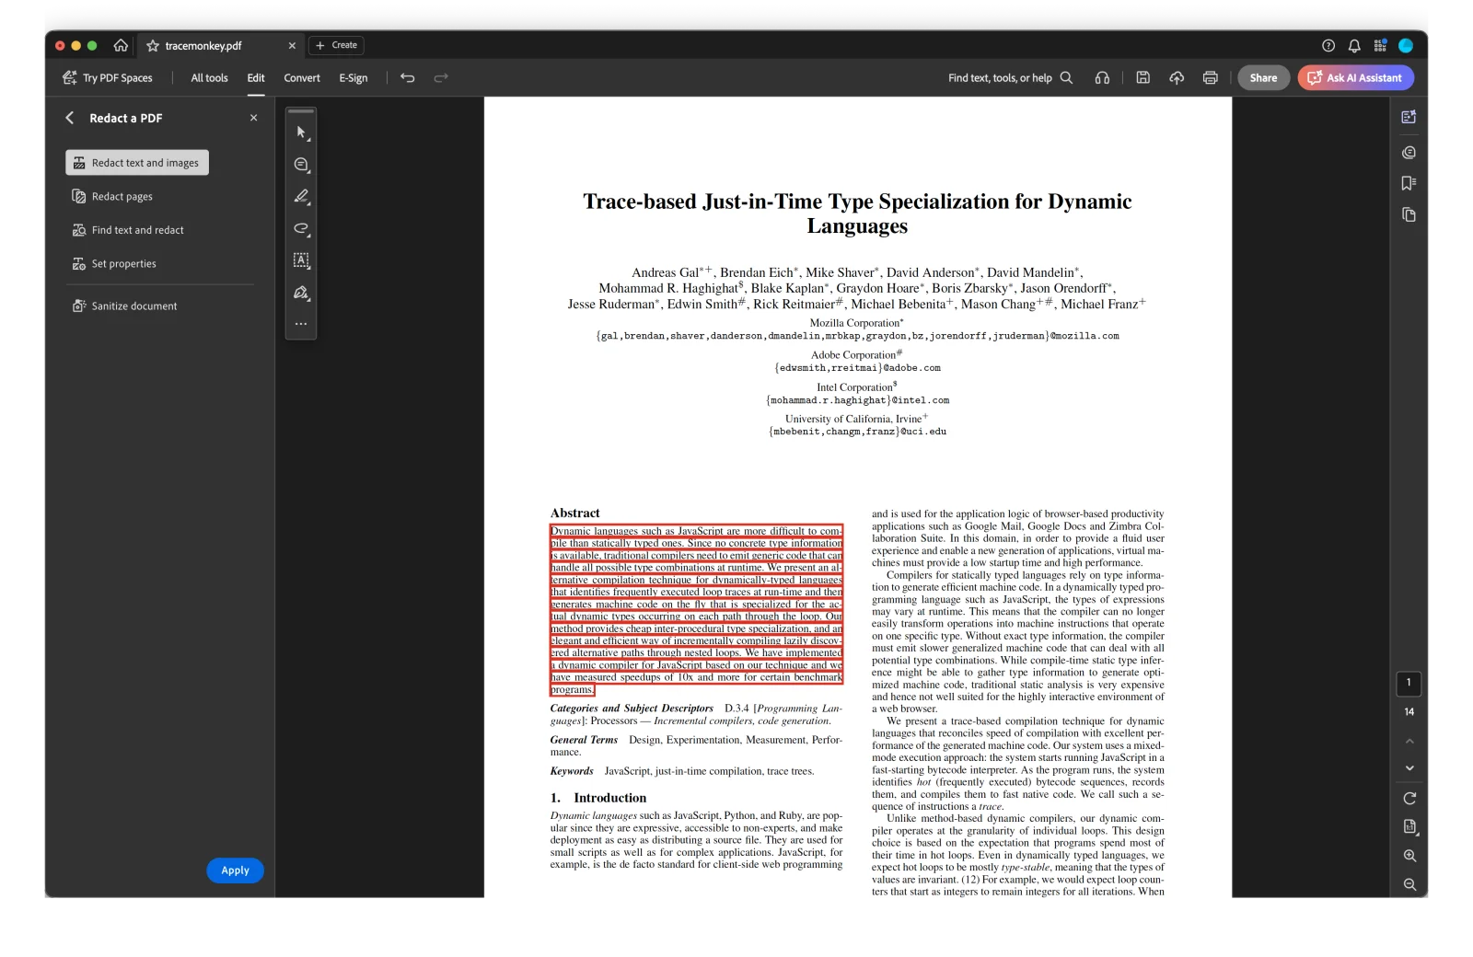Redo the last action

click(441, 78)
